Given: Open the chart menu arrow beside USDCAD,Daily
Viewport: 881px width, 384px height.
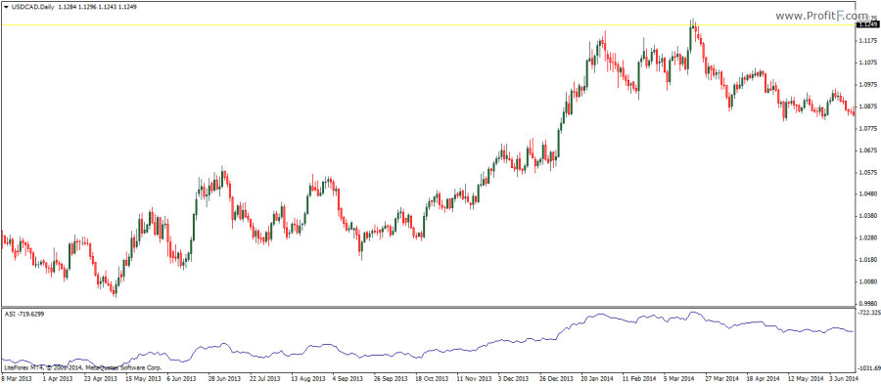Looking at the screenshot, I should click(6, 7).
